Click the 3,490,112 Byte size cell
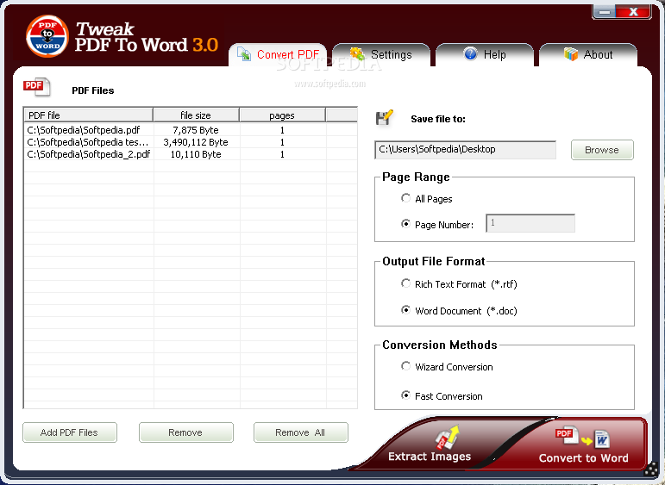Image resolution: width=665 pixels, height=485 pixels. pos(196,142)
